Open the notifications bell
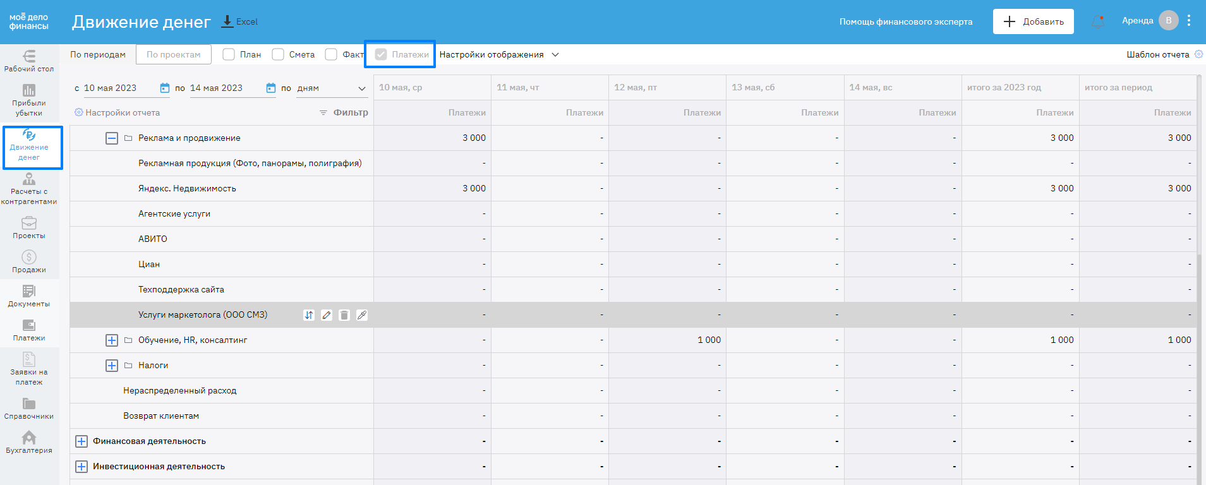1206x485 pixels. 1098,21
